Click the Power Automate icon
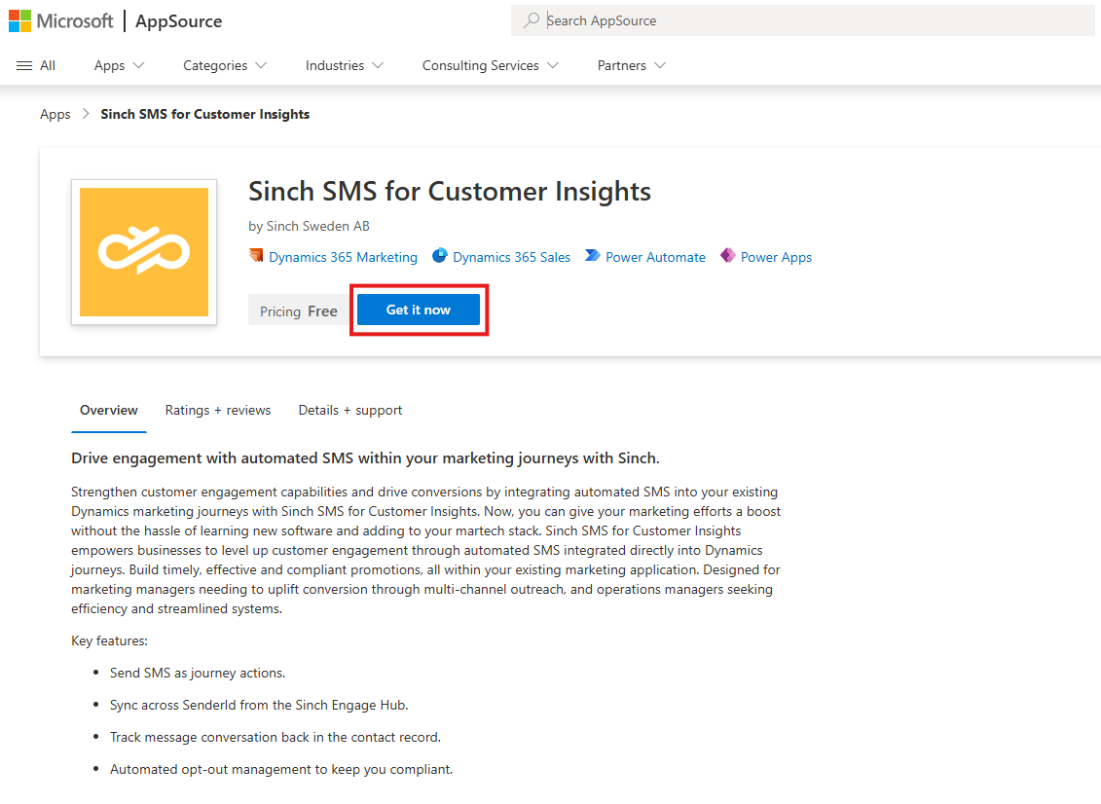The width and height of the screenshot is (1101, 804). pos(593,256)
